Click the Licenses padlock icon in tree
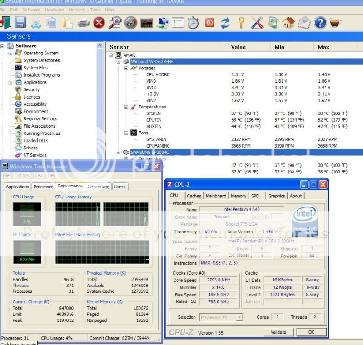 [18, 97]
